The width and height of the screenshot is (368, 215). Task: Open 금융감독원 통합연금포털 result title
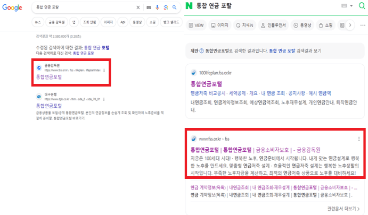[x=49, y=77]
